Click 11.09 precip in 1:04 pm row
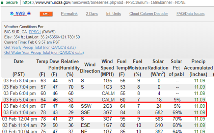 [x=199, y=112]
